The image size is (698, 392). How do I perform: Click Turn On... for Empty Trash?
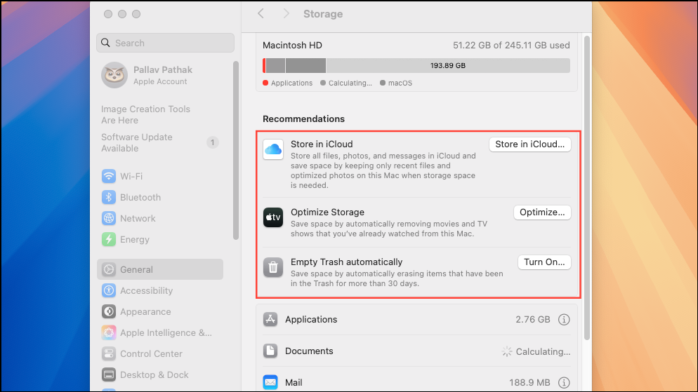[544, 262]
